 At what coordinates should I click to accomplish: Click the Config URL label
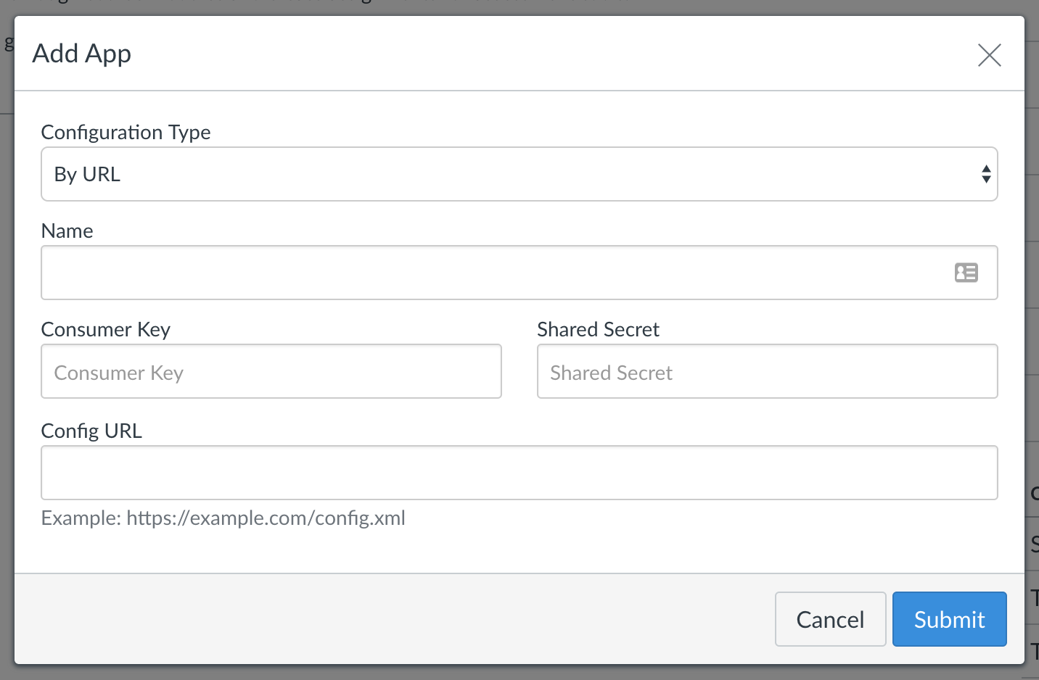click(91, 431)
